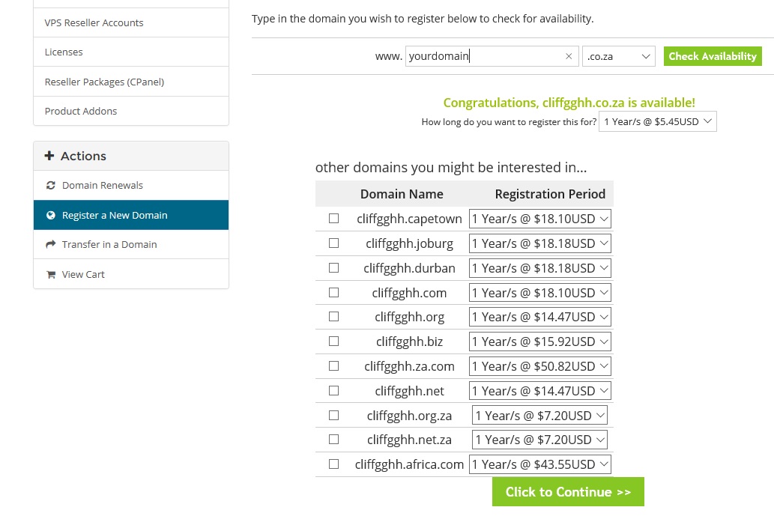This screenshot has width=774, height=519.
Task: Enable the cliffgghh.africa.com checkbox
Action: point(333,464)
